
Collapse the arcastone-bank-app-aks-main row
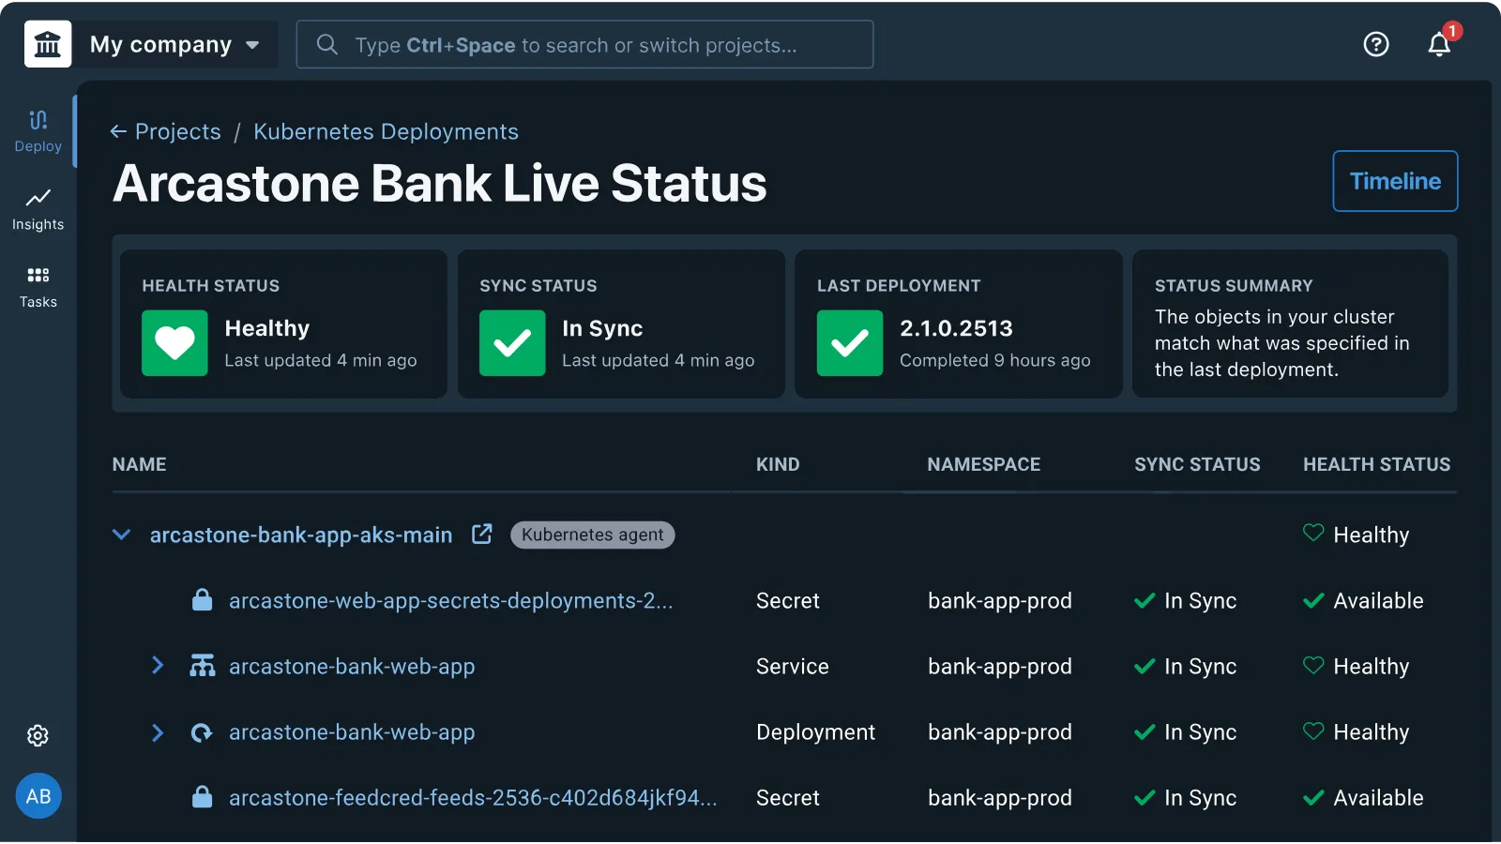pyautogui.click(x=122, y=535)
